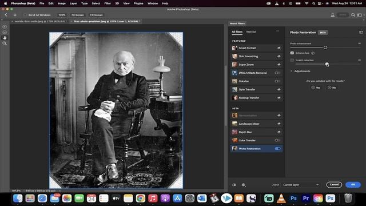Open the beaker icon in top right bar

(333, 15)
